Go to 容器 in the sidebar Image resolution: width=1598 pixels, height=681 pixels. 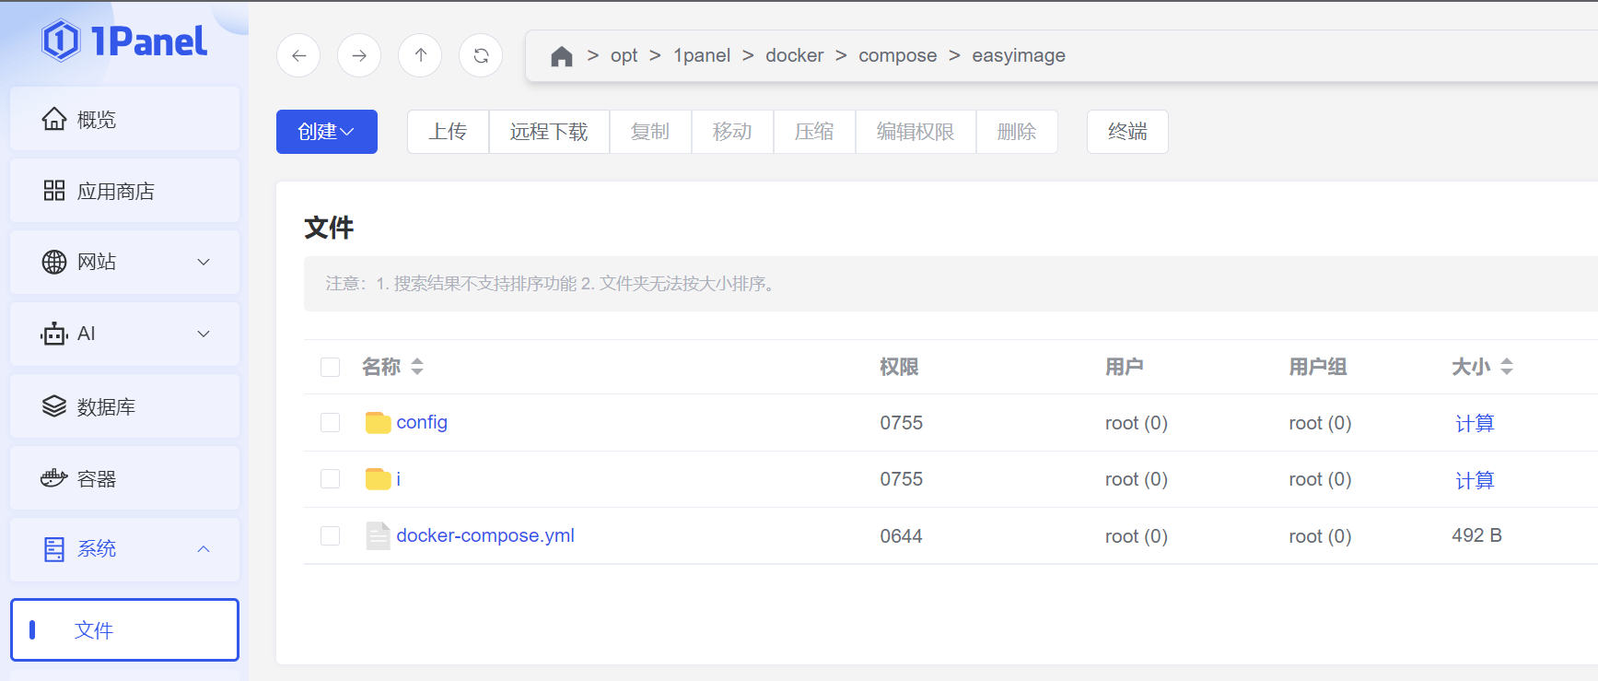(x=124, y=478)
